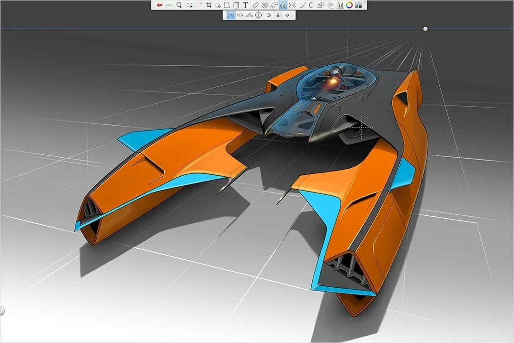Toggle perspective snap magnet icon

pyautogui.click(x=269, y=15)
